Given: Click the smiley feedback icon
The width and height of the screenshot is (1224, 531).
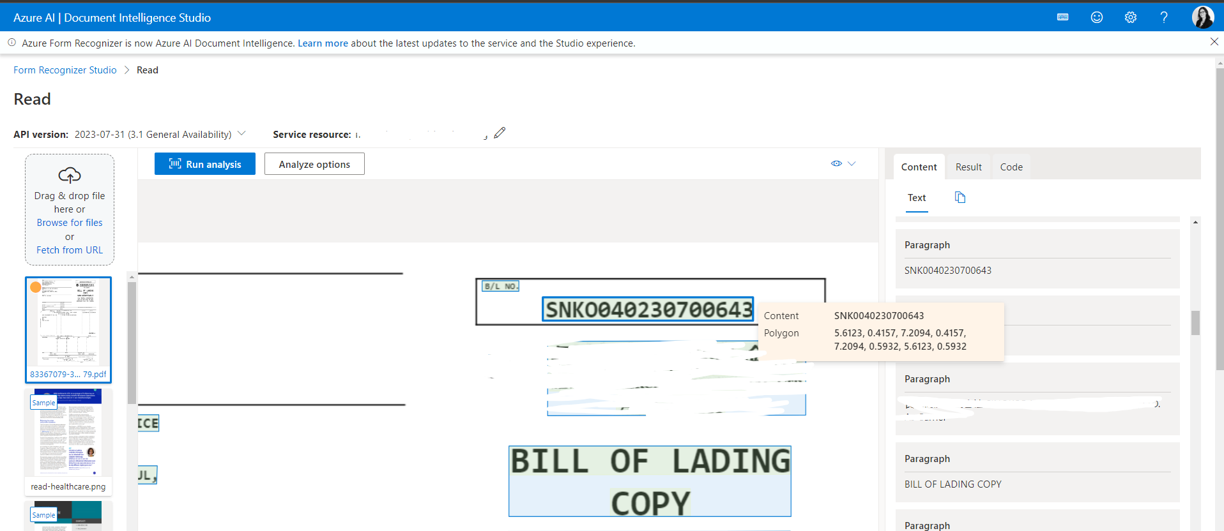Looking at the screenshot, I should (x=1096, y=17).
